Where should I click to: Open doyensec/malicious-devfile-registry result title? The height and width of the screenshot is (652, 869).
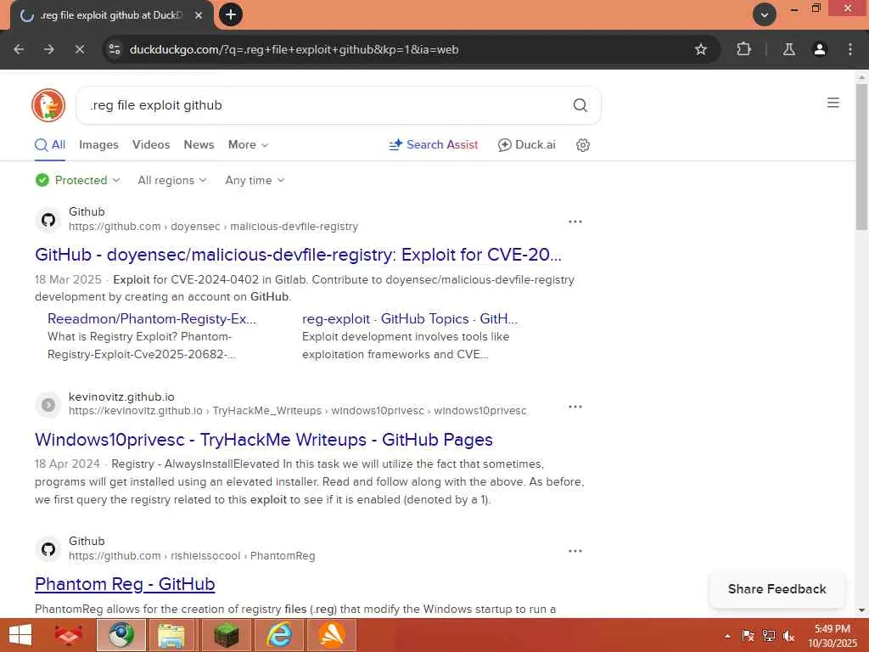click(x=298, y=255)
